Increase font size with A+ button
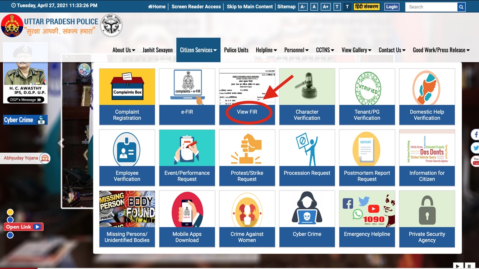 326,7
